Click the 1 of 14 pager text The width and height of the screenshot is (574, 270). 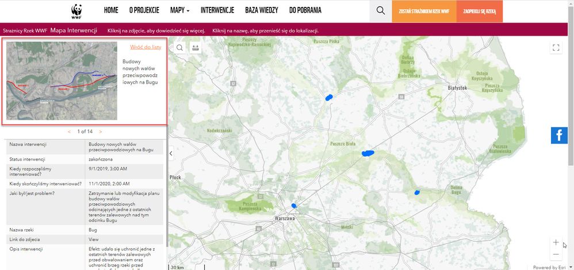[x=85, y=131]
